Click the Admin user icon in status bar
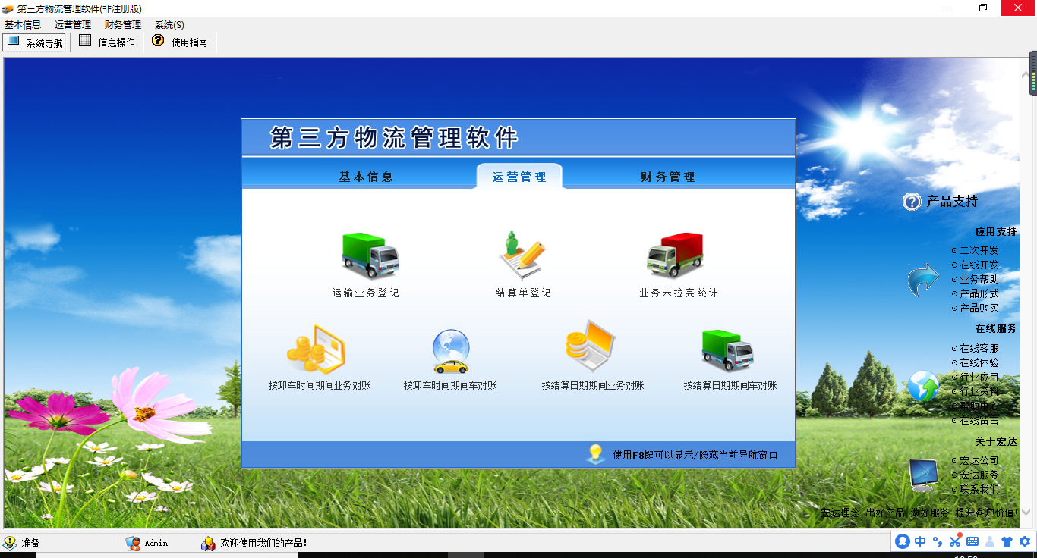1037x558 pixels. [133, 543]
